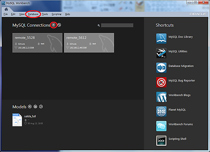Visit the Planet MySQL shortcut
210x152 pixels.
click(161, 111)
